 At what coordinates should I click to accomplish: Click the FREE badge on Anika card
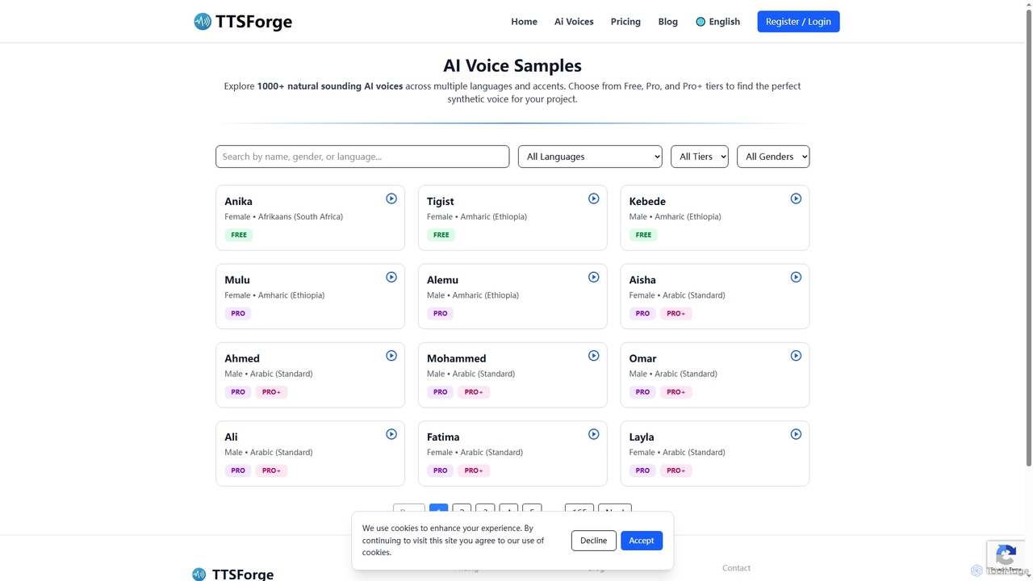(x=239, y=235)
